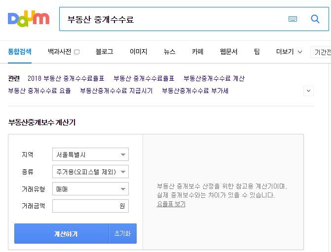
Task: Click the 계산하기 button
Action: click(62, 234)
